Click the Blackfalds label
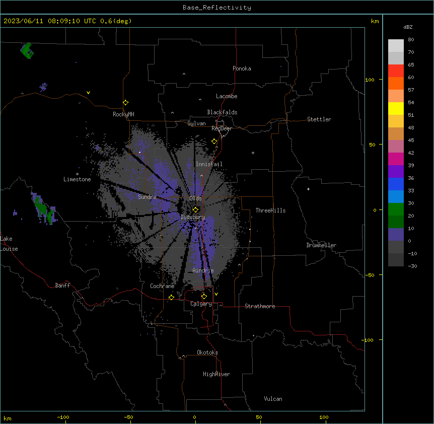434x424 pixels. pyautogui.click(x=222, y=112)
